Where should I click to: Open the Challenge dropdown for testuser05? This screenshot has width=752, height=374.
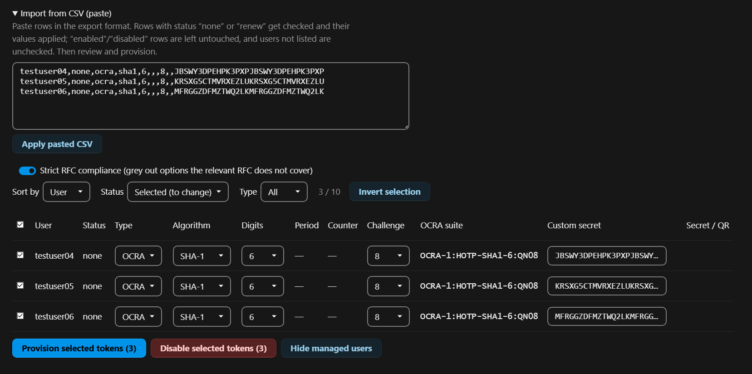pyautogui.click(x=388, y=286)
